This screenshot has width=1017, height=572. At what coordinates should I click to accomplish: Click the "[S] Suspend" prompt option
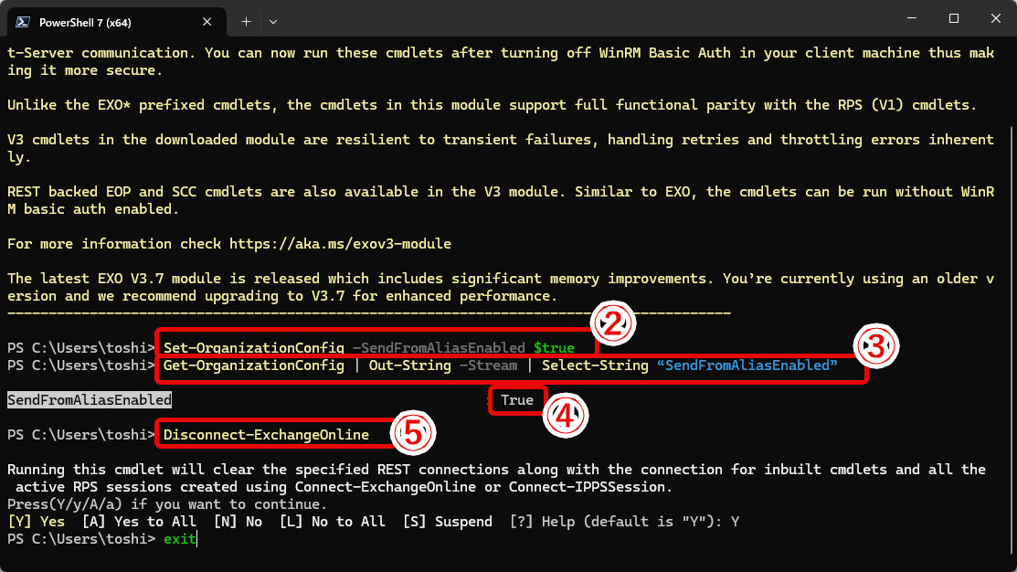[x=447, y=522]
